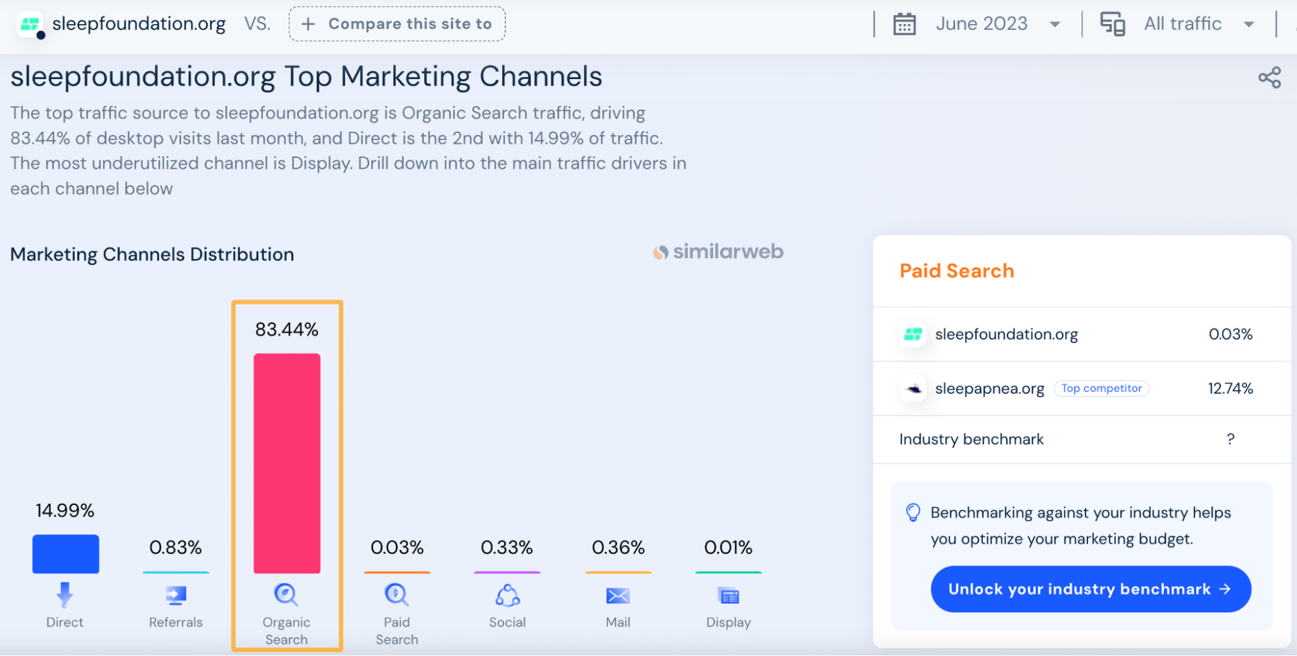Click the calendar icon in the header
The image size is (1297, 656).
coord(904,23)
